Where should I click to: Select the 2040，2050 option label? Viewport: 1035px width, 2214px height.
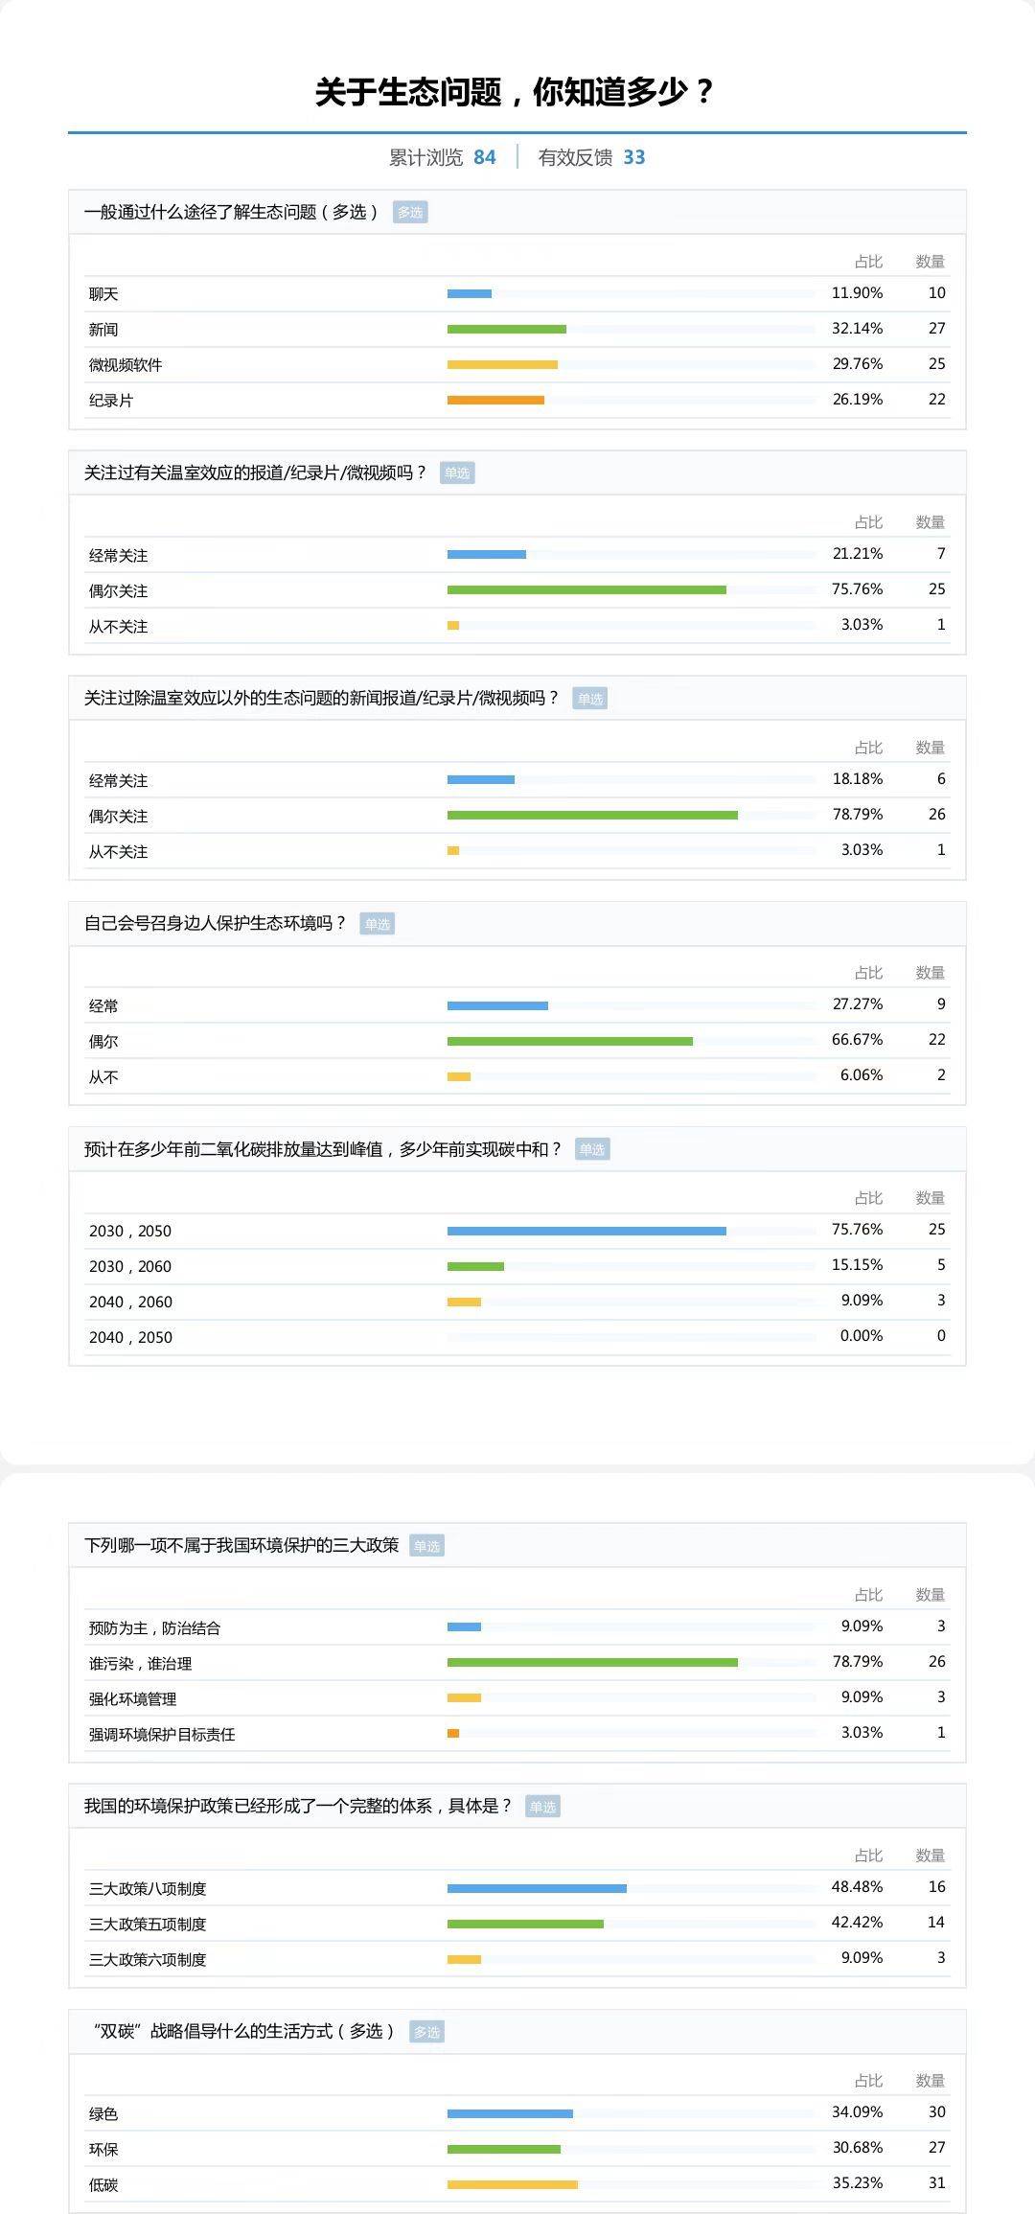pos(130,1338)
